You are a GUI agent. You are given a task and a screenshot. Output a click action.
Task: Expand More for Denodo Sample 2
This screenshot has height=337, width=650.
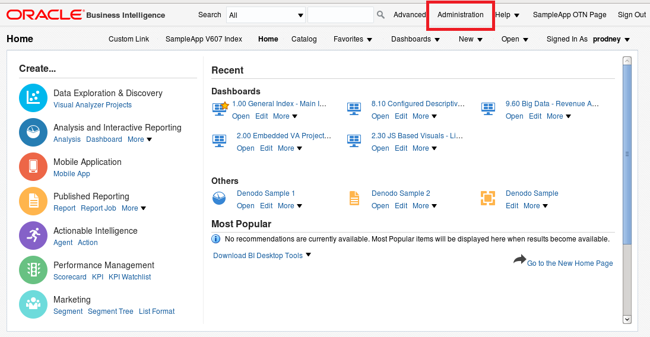424,206
